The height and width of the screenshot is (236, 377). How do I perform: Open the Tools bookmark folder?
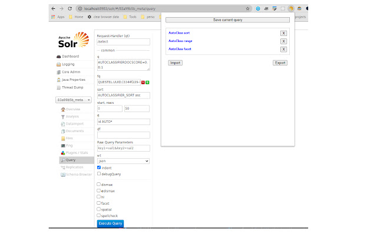click(130, 17)
